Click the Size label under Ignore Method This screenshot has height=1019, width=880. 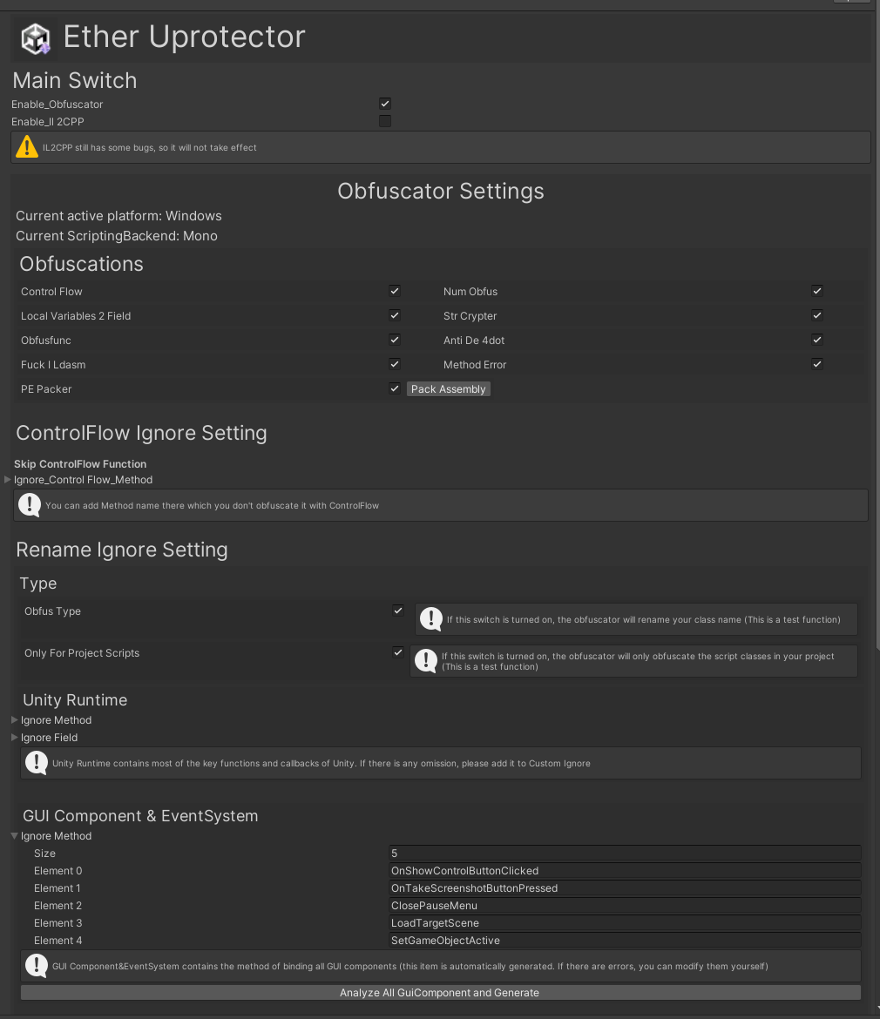pos(44,854)
